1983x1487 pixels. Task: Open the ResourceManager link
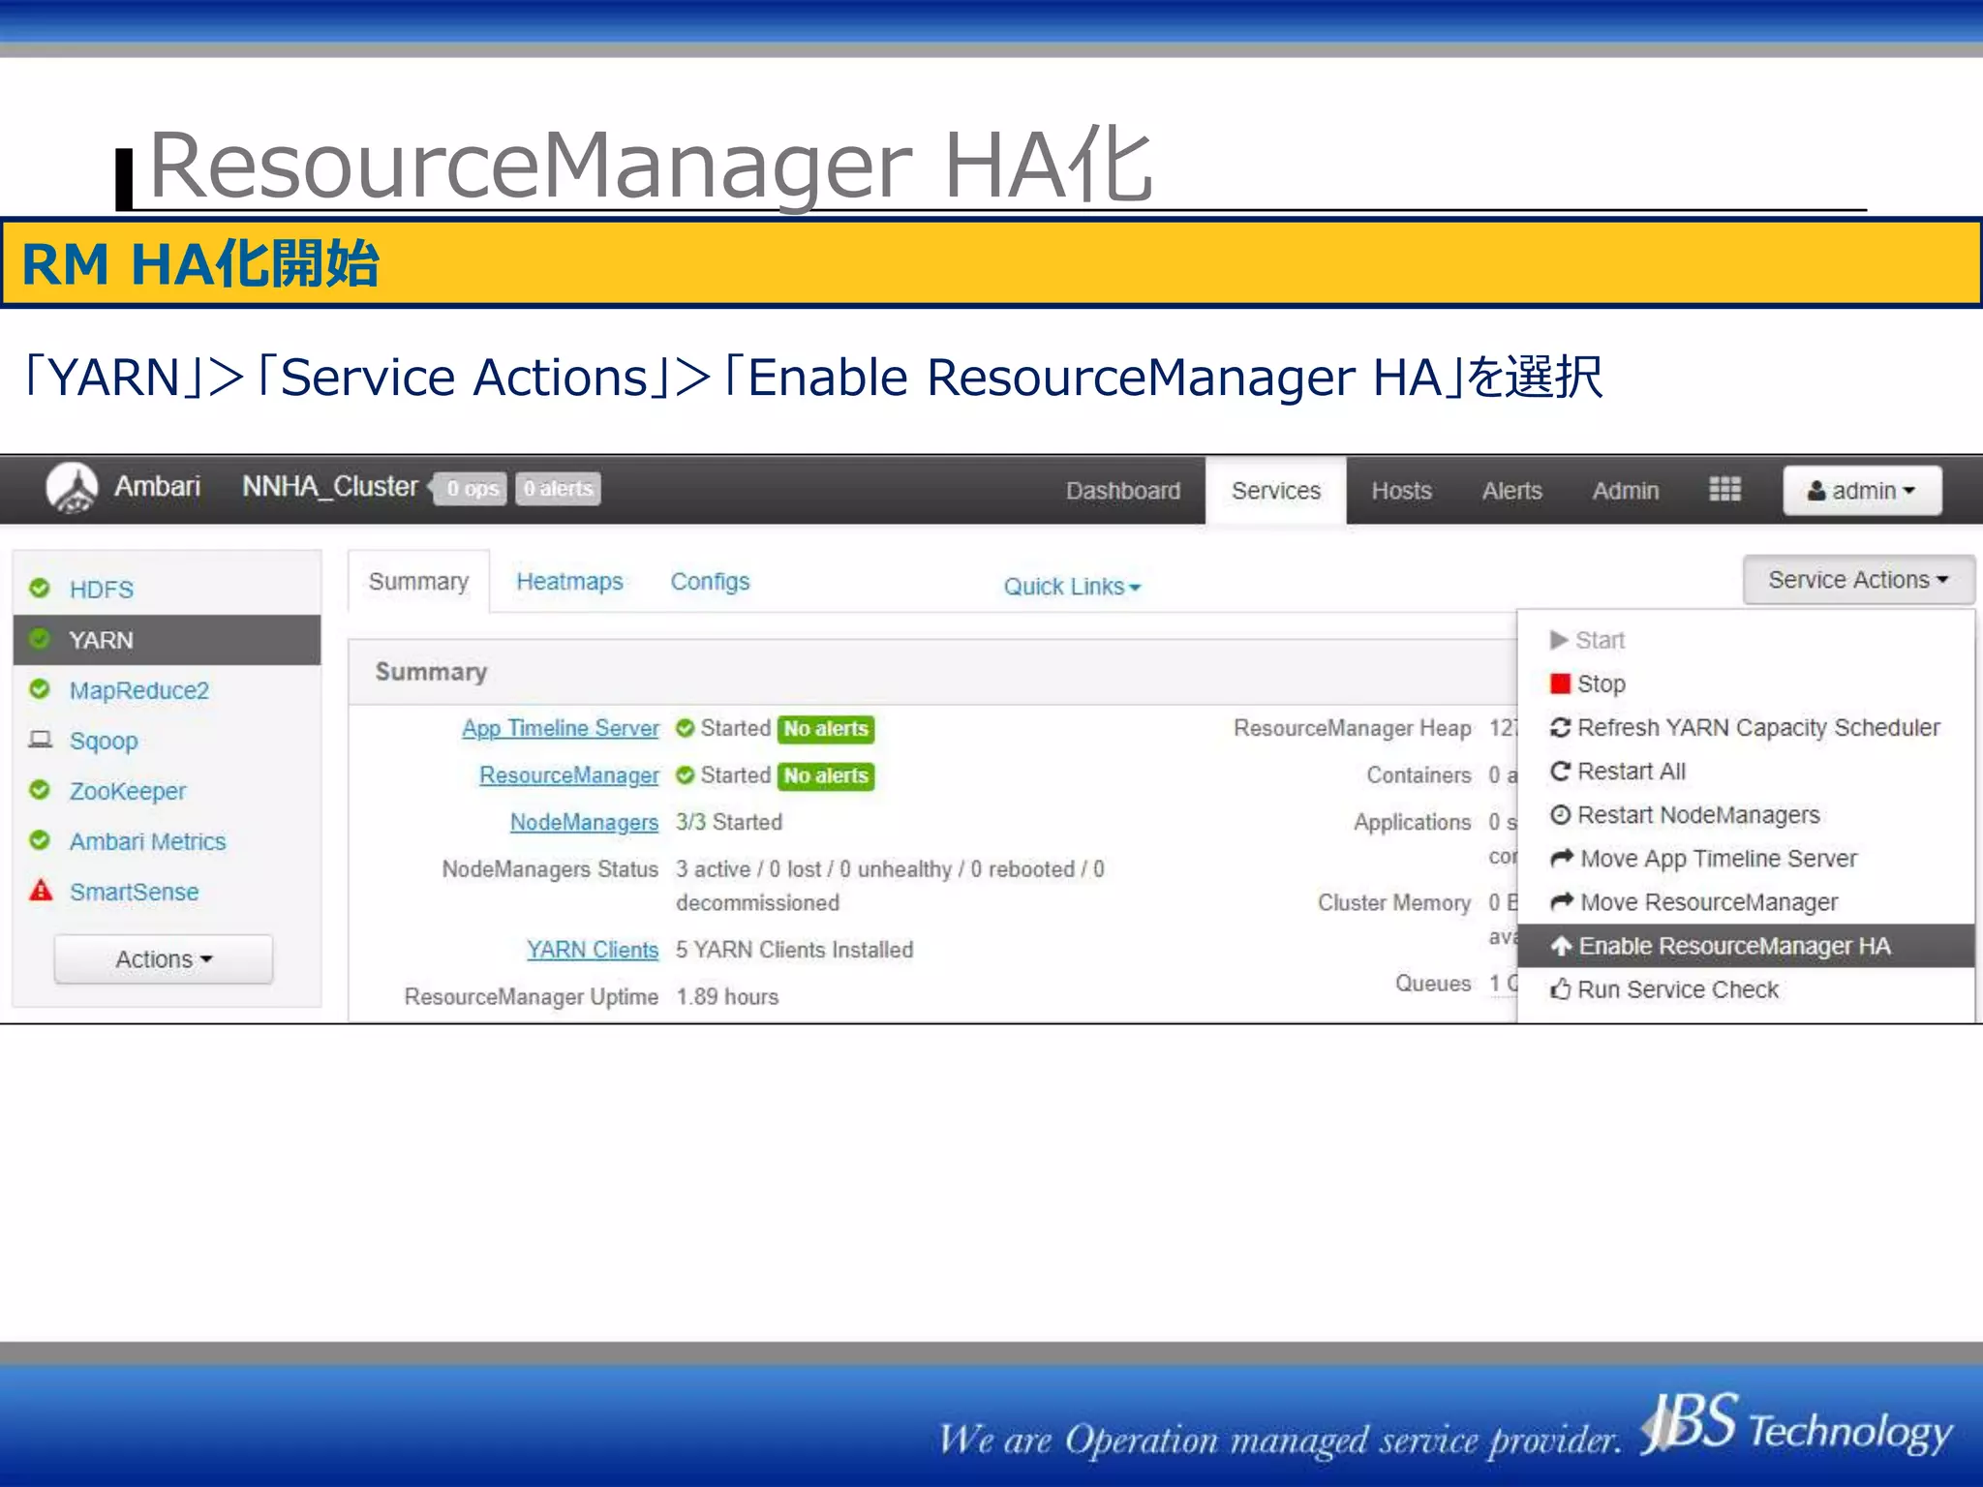coord(568,775)
